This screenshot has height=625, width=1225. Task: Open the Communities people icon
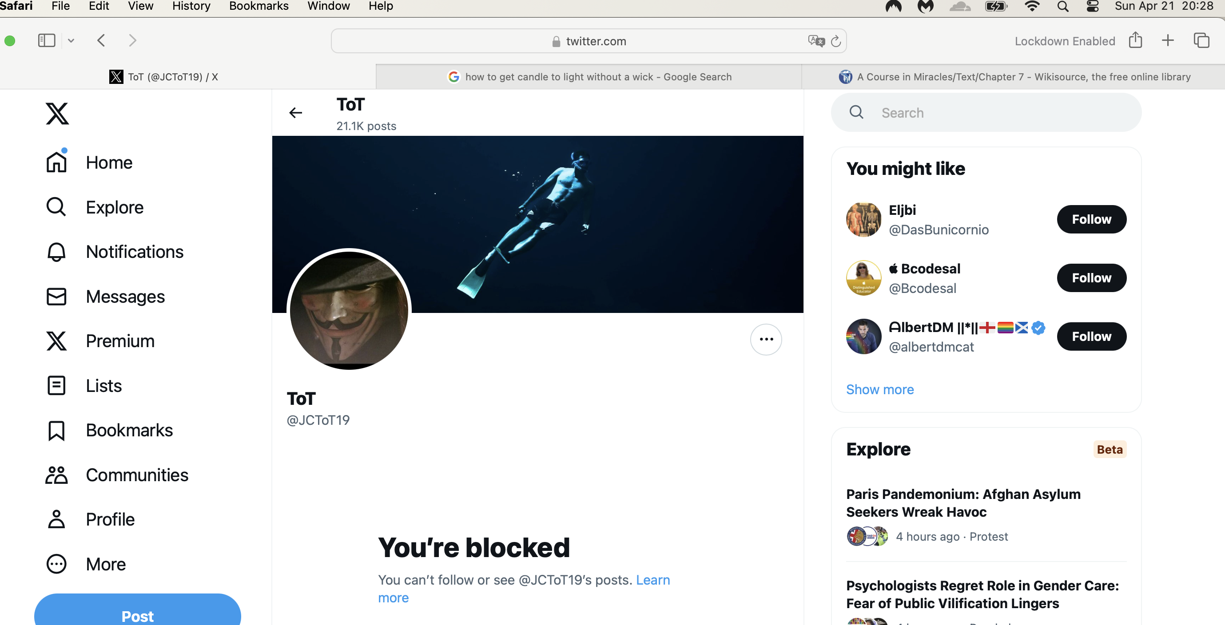point(56,475)
